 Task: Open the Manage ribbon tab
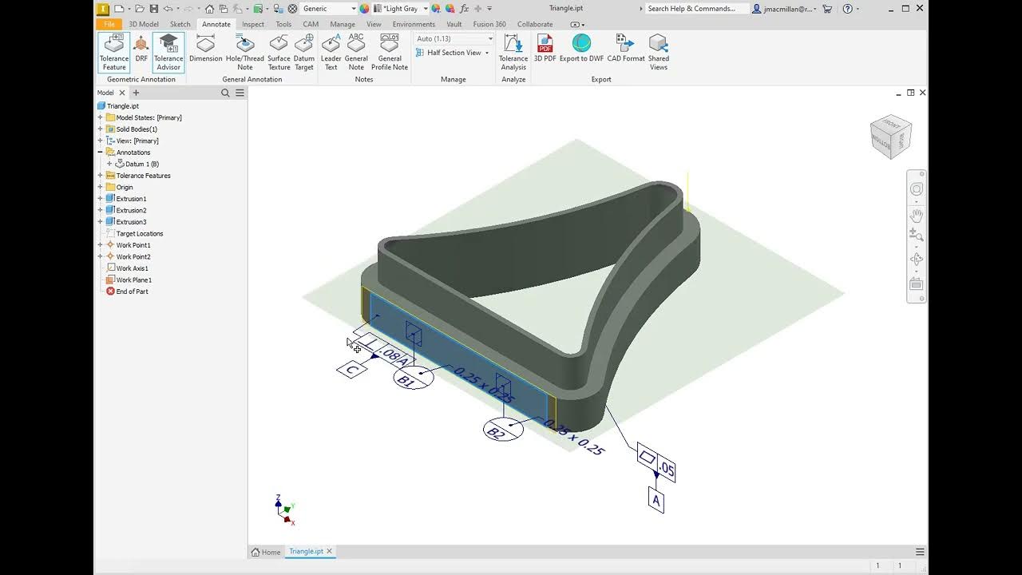point(343,24)
